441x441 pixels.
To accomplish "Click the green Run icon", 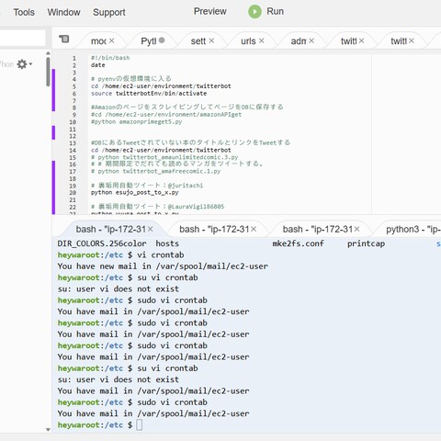I will coord(254,12).
